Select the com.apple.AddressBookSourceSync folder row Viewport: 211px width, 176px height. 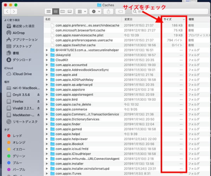127,70
